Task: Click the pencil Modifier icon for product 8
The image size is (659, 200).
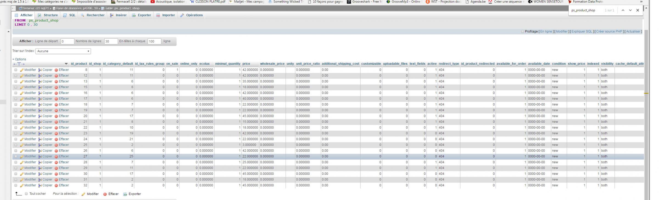Action: (22, 70)
